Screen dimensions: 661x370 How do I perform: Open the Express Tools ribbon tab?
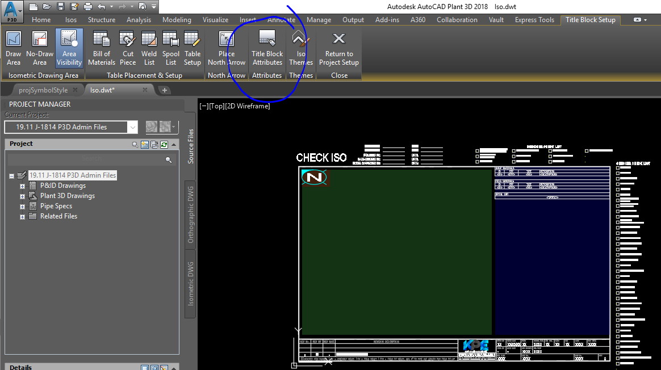[x=534, y=20]
